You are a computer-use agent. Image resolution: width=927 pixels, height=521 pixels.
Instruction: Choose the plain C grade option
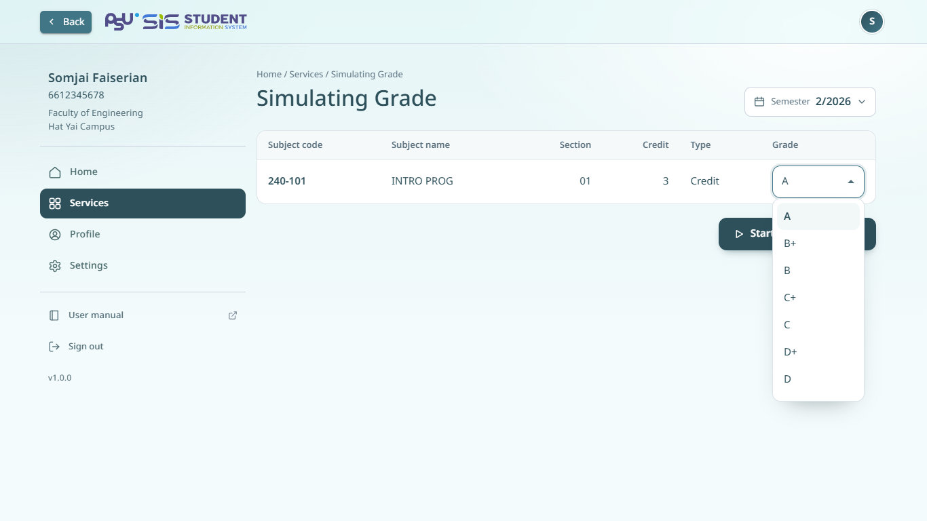point(818,325)
